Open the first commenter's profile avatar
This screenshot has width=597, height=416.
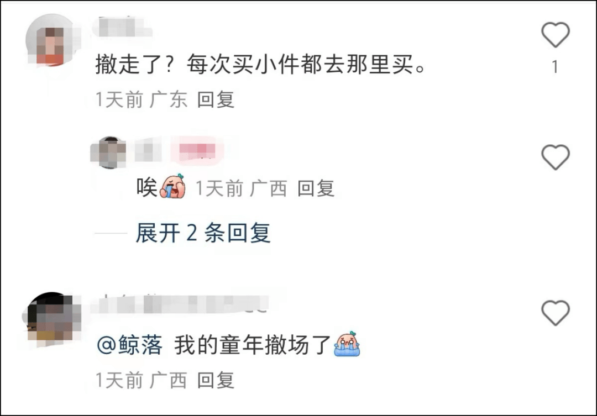pyautogui.click(x=52, y=41)
